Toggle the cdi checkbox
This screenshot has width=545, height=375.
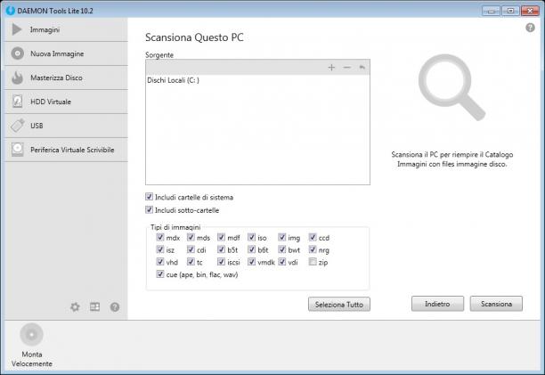coord(191,249)
